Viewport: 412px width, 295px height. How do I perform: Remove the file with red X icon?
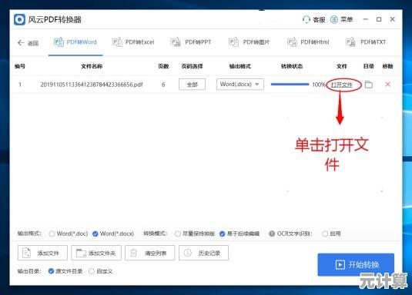tap(387, 85)
